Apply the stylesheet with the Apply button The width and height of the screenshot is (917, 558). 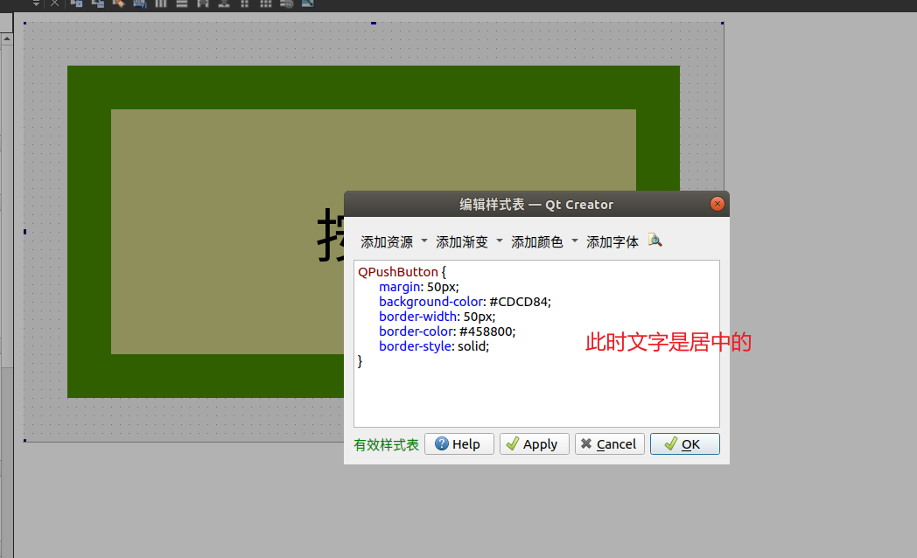click(x=534, y=444)
